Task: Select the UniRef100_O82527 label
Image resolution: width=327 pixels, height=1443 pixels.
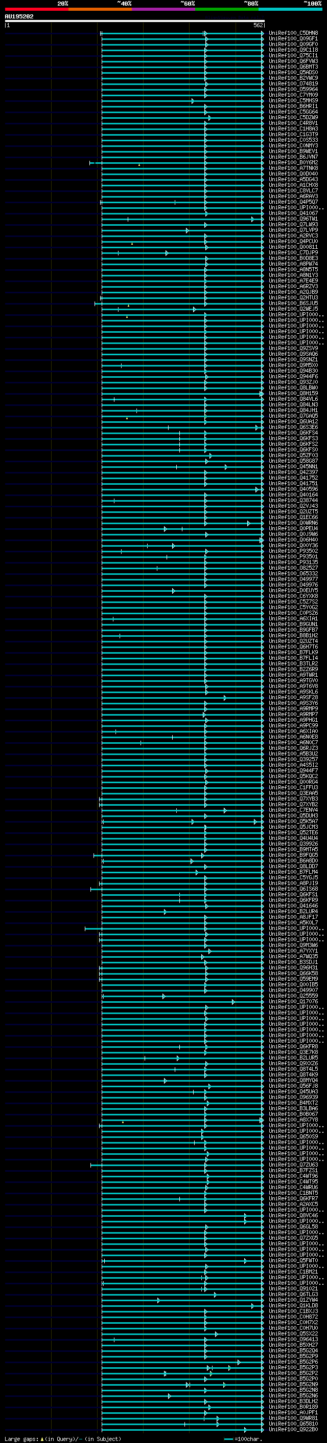Action: 293,568
